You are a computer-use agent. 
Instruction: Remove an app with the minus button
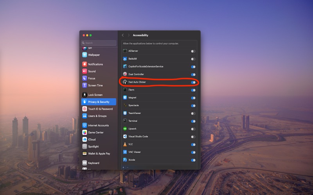pos(128,167)
